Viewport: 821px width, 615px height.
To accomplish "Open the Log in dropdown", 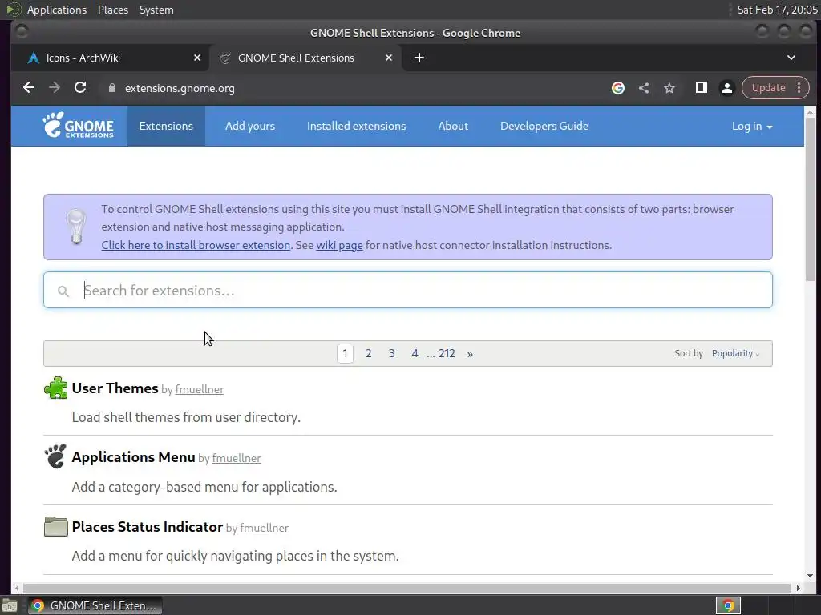I will coord(752,126).
